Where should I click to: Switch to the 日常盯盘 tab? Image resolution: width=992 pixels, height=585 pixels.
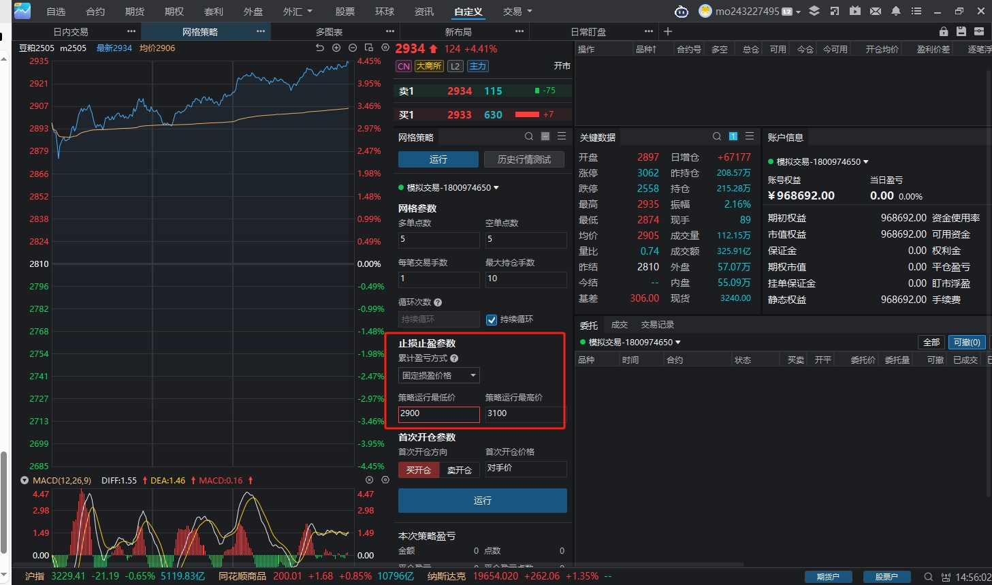coord(588,32)
